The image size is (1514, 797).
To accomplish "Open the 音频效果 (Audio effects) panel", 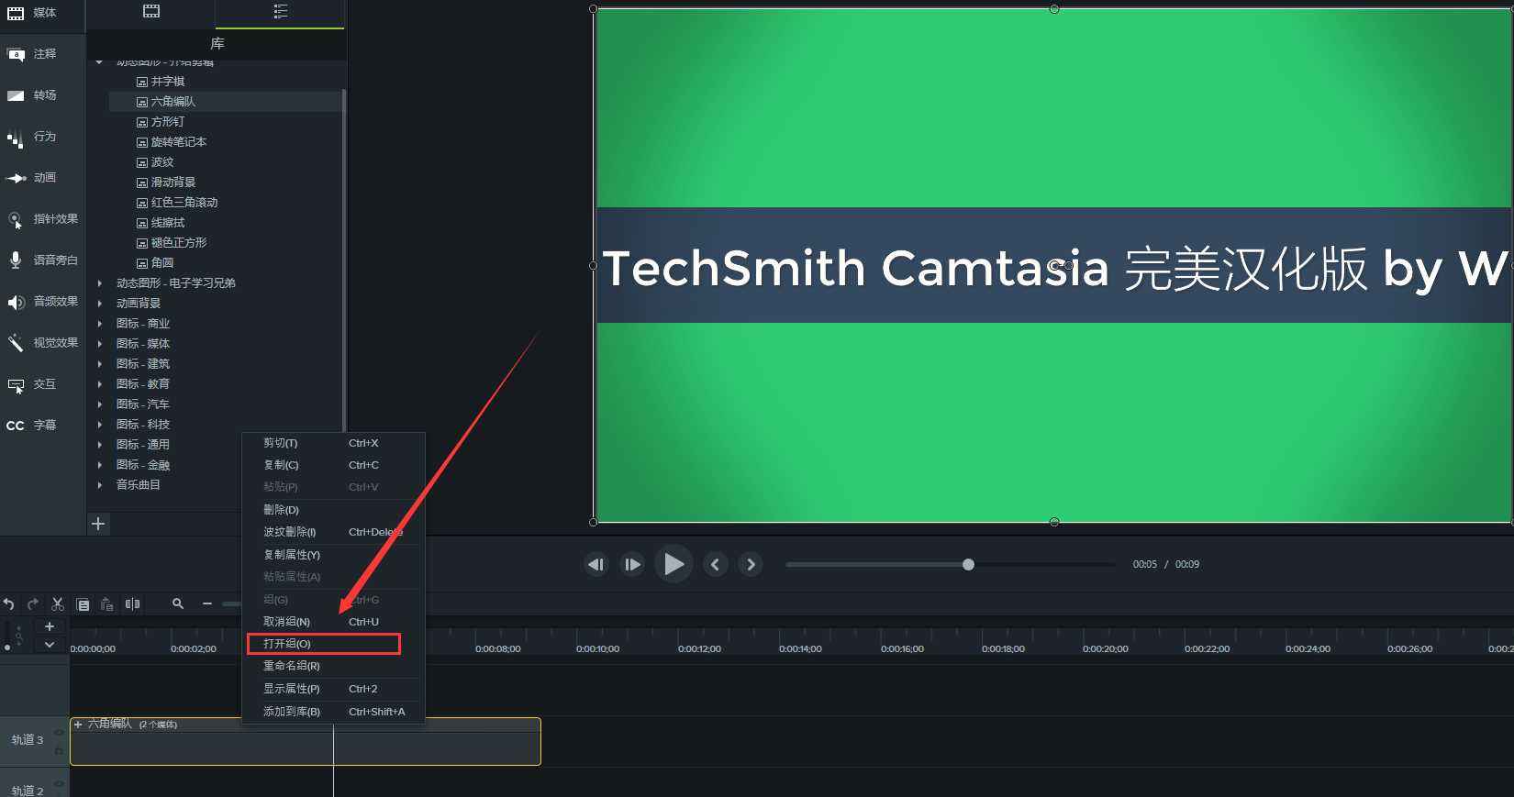I will click(x=42, y=302).
